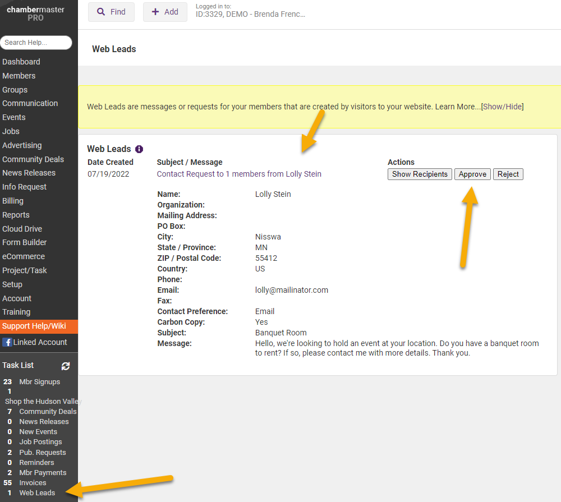The width and height of the screenshot is (561, 502).
Task: Approve the web lead from Lolly Stein
Action: 472,174
